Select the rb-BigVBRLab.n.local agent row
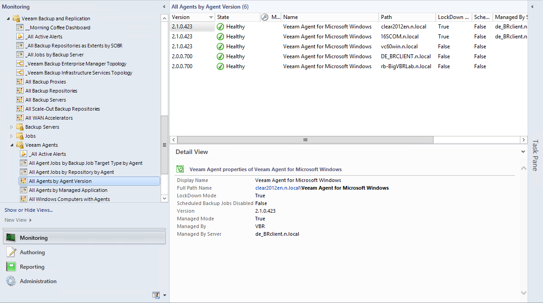 [317, 66]
